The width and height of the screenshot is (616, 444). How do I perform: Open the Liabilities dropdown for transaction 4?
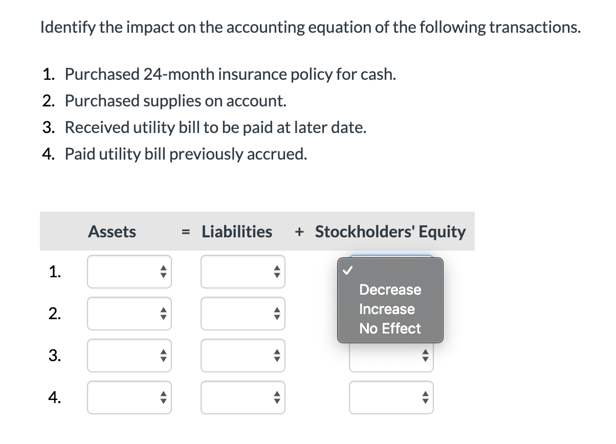tap(243, 397)
